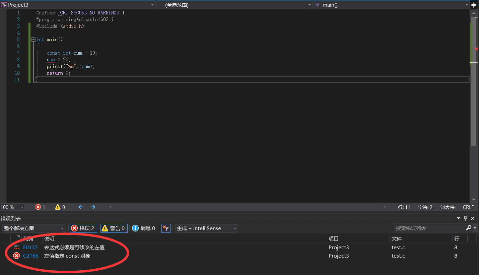Open the Project3 project dropdown

78,5
